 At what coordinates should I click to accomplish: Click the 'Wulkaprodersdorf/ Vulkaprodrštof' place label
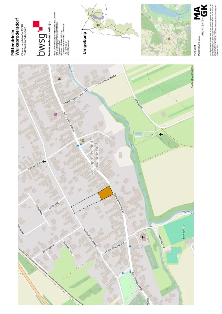94,156
